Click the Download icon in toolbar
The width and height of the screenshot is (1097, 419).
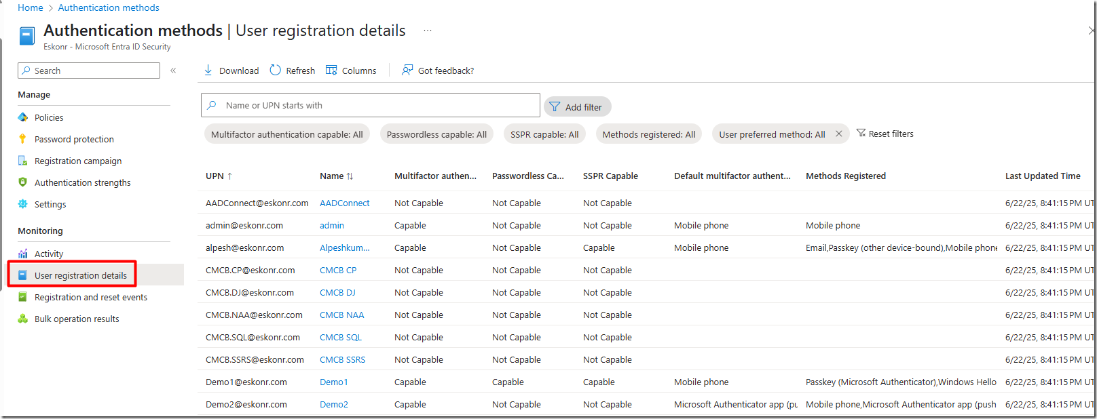[208, 71]
